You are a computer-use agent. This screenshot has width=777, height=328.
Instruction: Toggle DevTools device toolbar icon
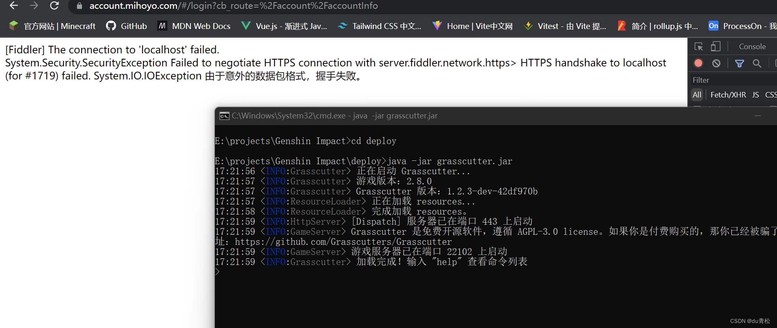pos(716,47)
